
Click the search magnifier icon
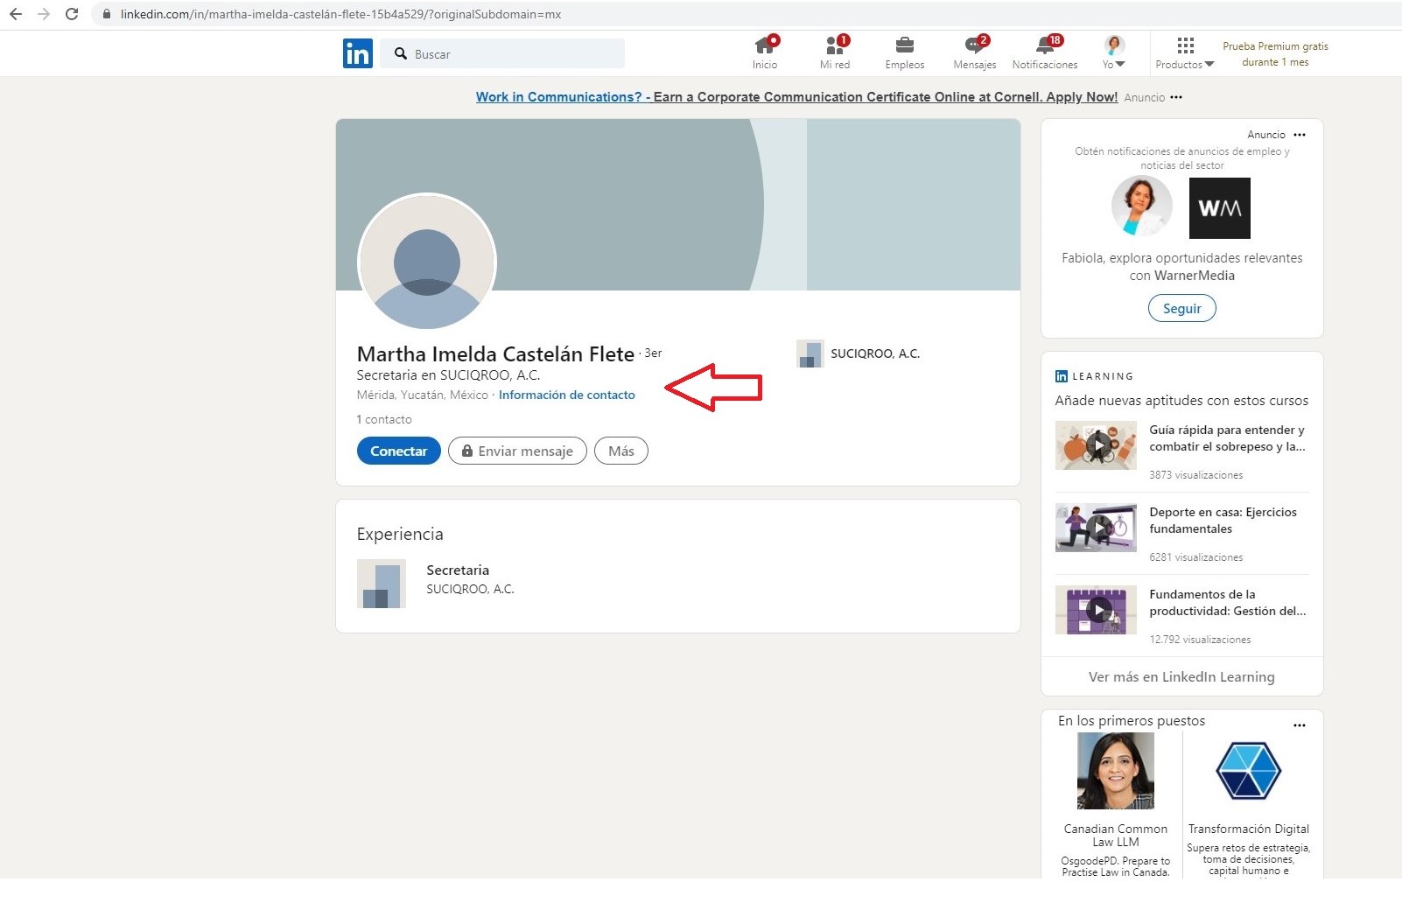coord(401,53)
